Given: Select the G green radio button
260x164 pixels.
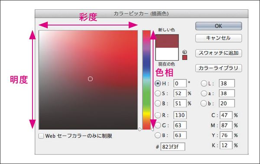Looking at the screenshot, I should click(158, 125).
